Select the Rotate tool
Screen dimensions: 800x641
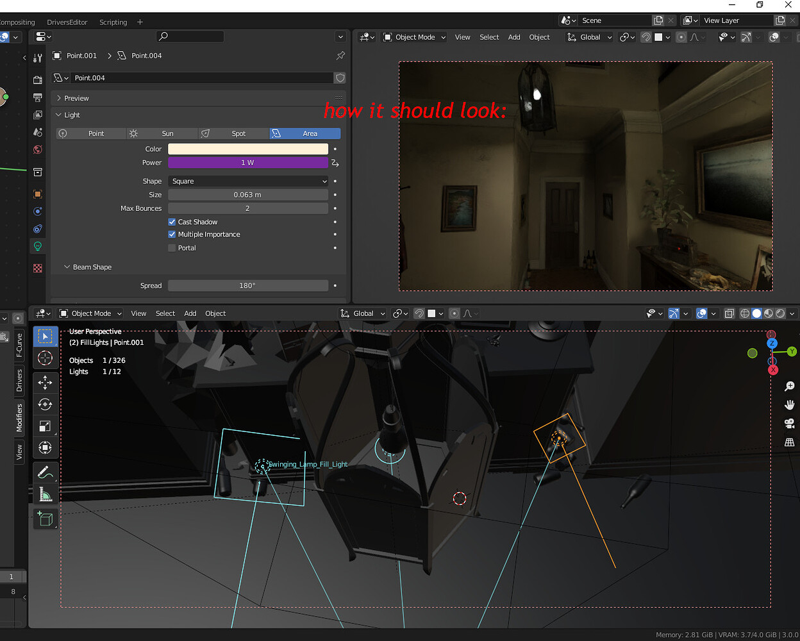tap(45, 404)
